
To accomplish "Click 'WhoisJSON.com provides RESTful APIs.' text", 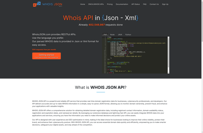I will 54,34.
